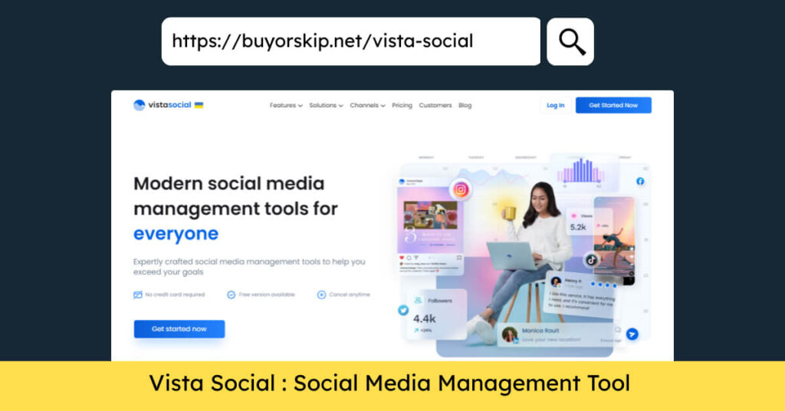Click the blue paper plane send icon

coord(632,334)
